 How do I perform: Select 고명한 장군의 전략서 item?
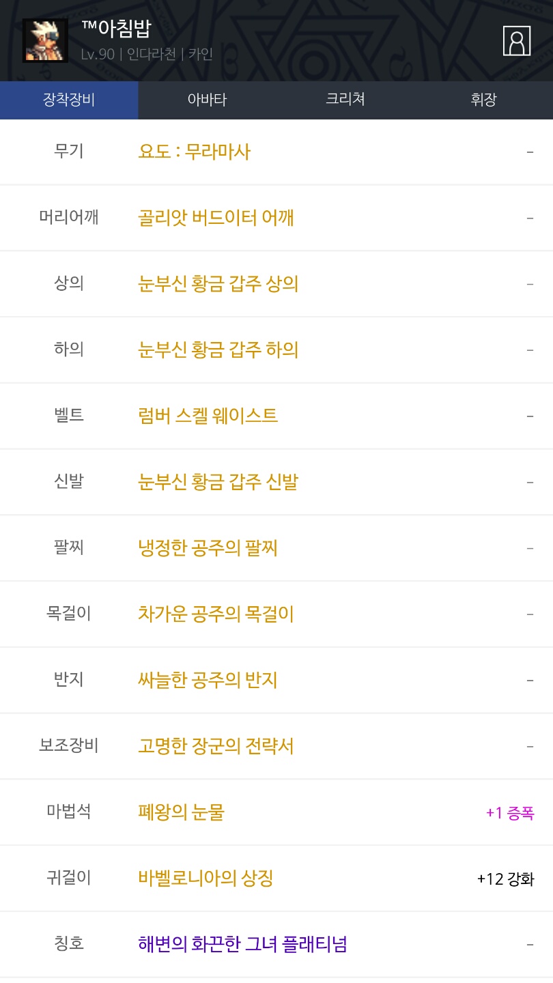[x=216, y=746]
